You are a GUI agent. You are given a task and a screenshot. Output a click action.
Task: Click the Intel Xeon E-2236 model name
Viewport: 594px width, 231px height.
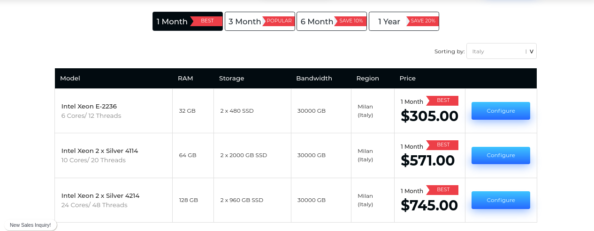[x=89, y=106]
